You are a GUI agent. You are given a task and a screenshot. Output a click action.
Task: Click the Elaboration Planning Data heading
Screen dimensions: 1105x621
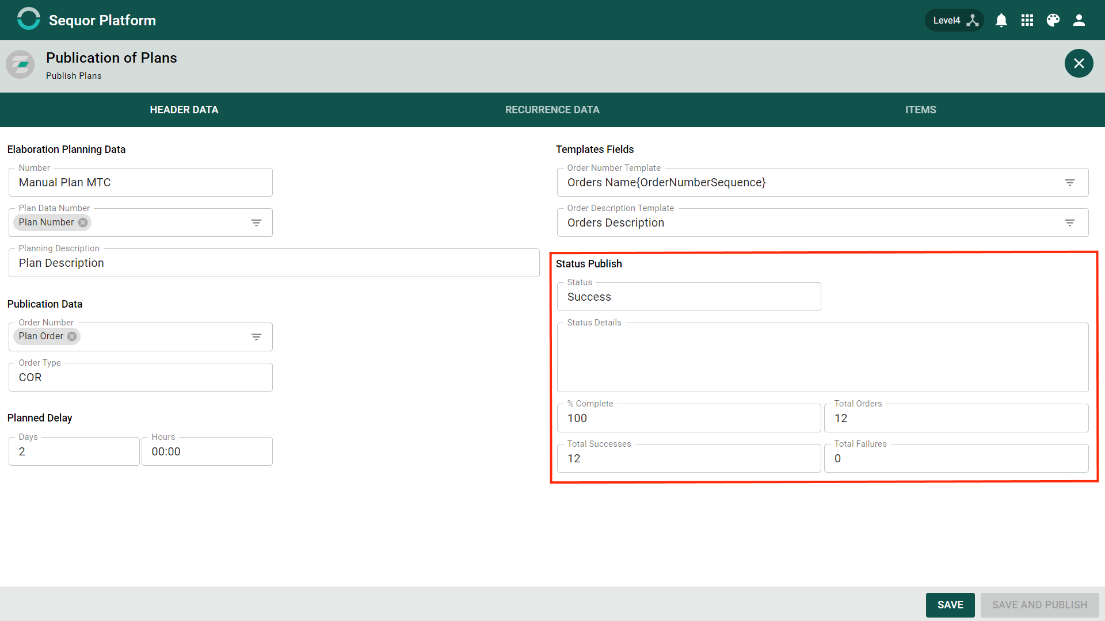pos(66,149)
